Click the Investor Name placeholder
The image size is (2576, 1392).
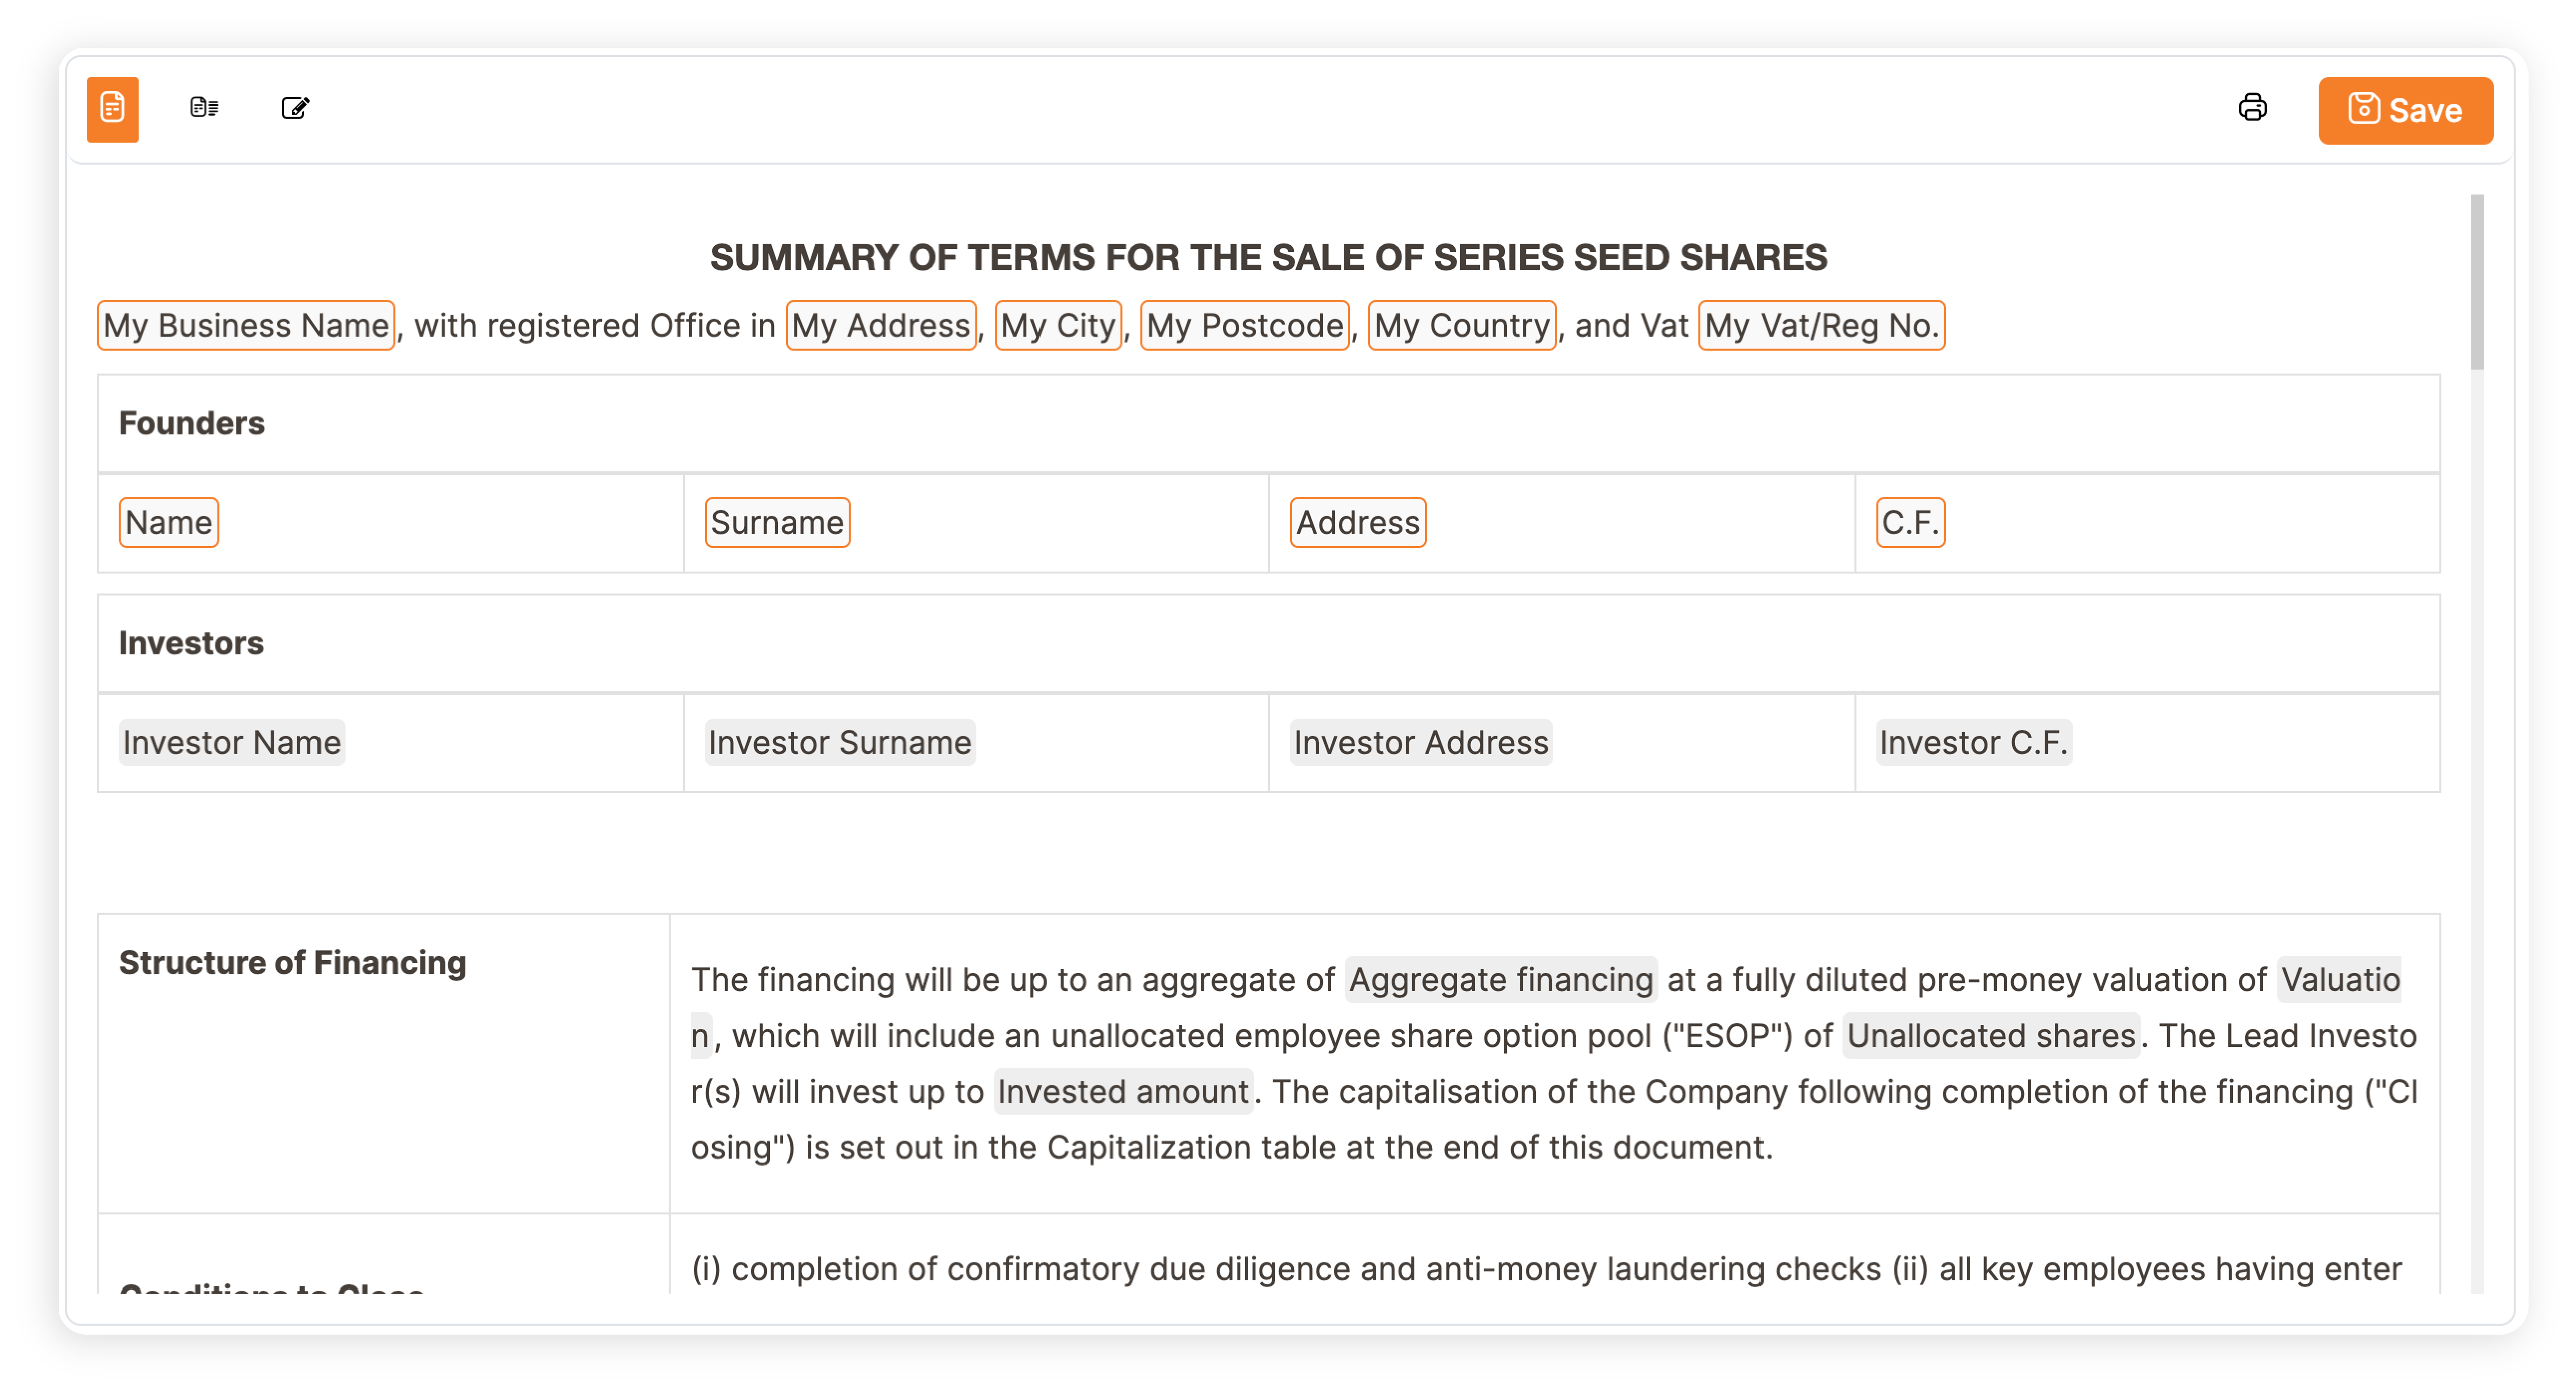click(x=232, y=742)
